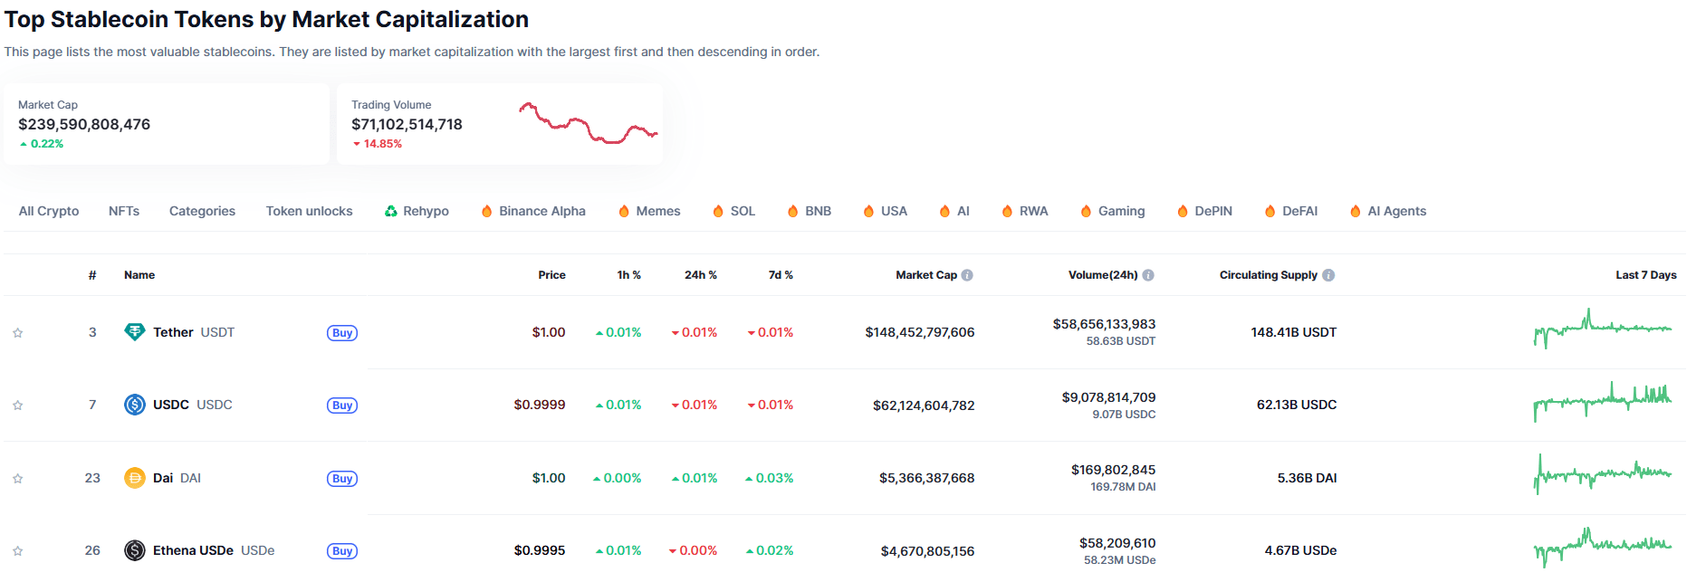1706x582 pixels.
Task: Click the flame icon beside Memes
Action: [x=624, y=211]
